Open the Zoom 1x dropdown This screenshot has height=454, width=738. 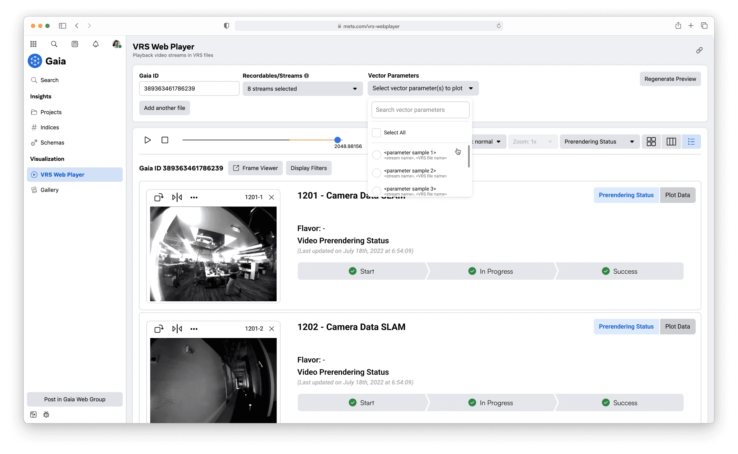click(533, 142)
